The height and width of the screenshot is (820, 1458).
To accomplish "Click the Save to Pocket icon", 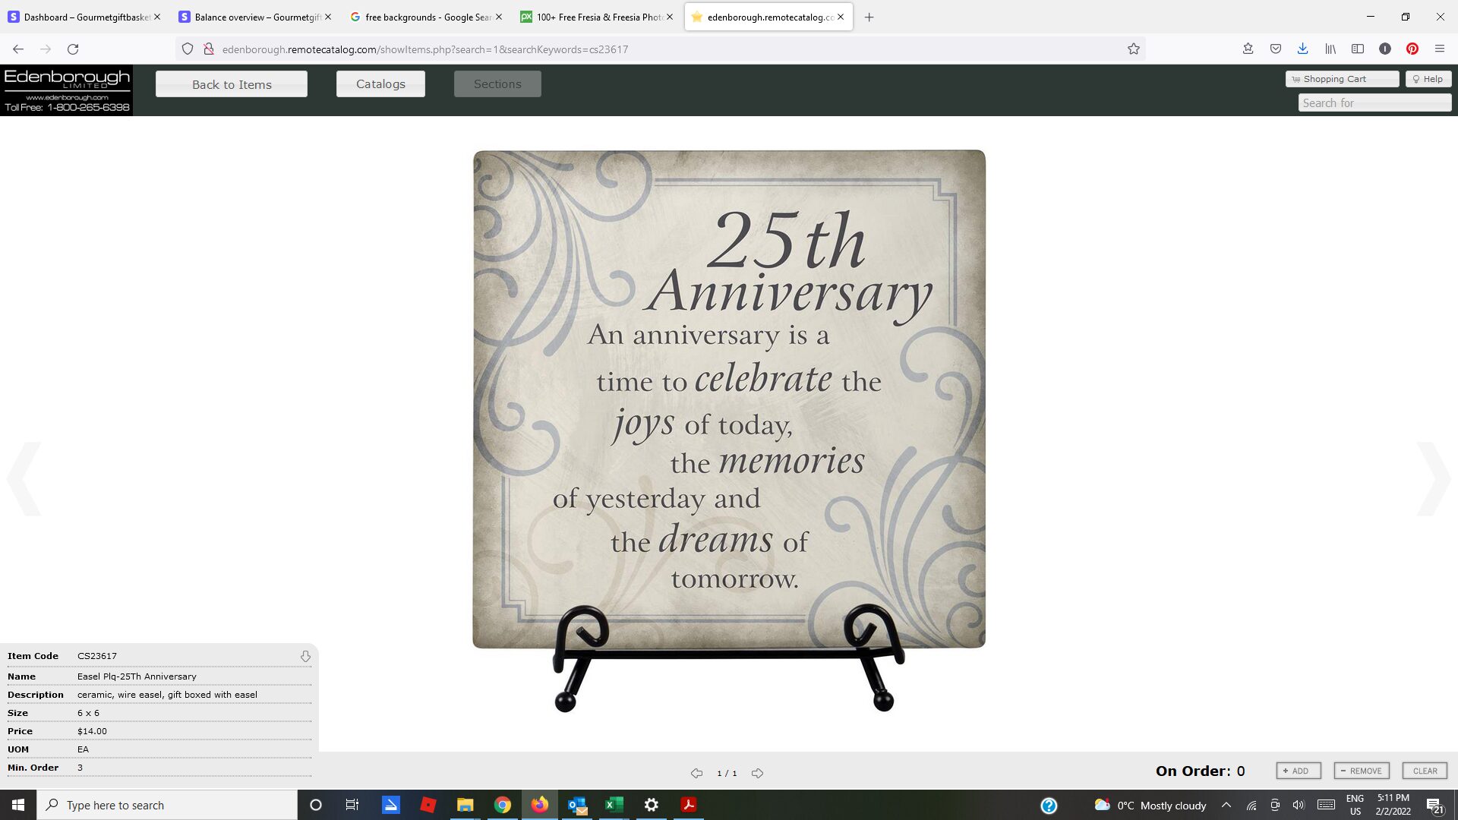I will tap(1275, 49).
